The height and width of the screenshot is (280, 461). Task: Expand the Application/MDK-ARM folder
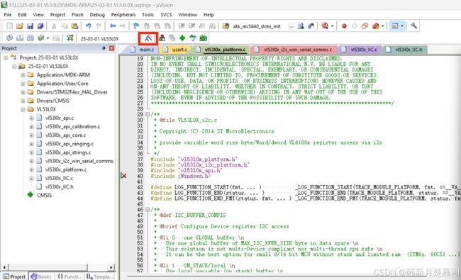point(23,75)
